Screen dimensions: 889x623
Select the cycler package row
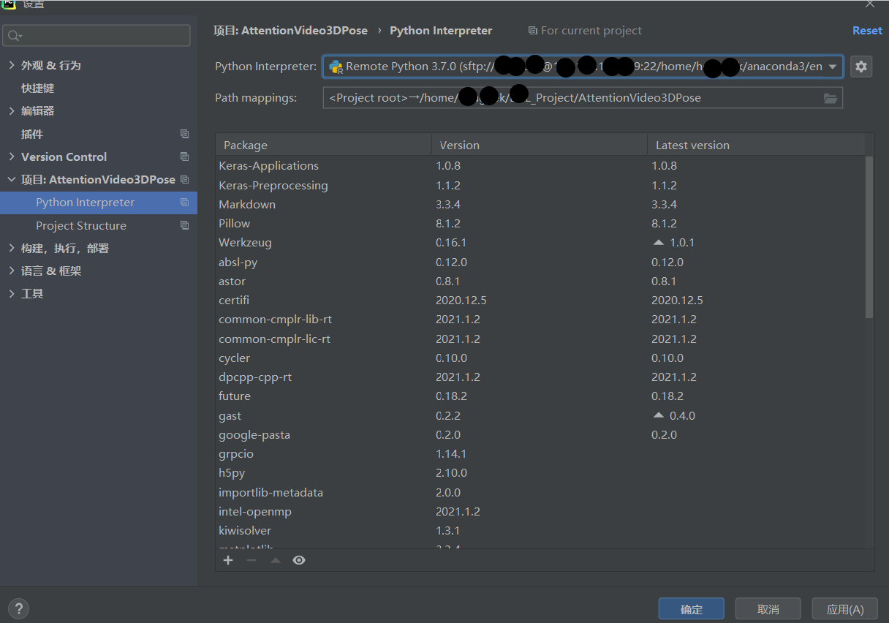(540, 358)
